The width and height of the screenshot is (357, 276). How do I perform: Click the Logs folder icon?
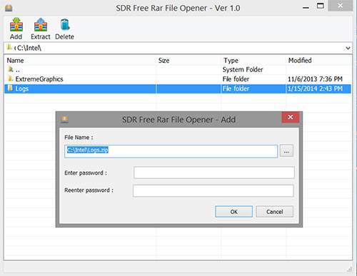click(x=10, y=88)
